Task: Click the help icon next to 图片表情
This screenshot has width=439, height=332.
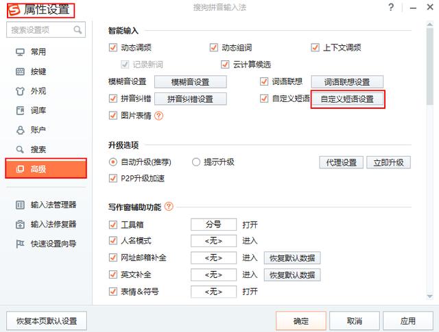Action: click(x=158, y=116)
